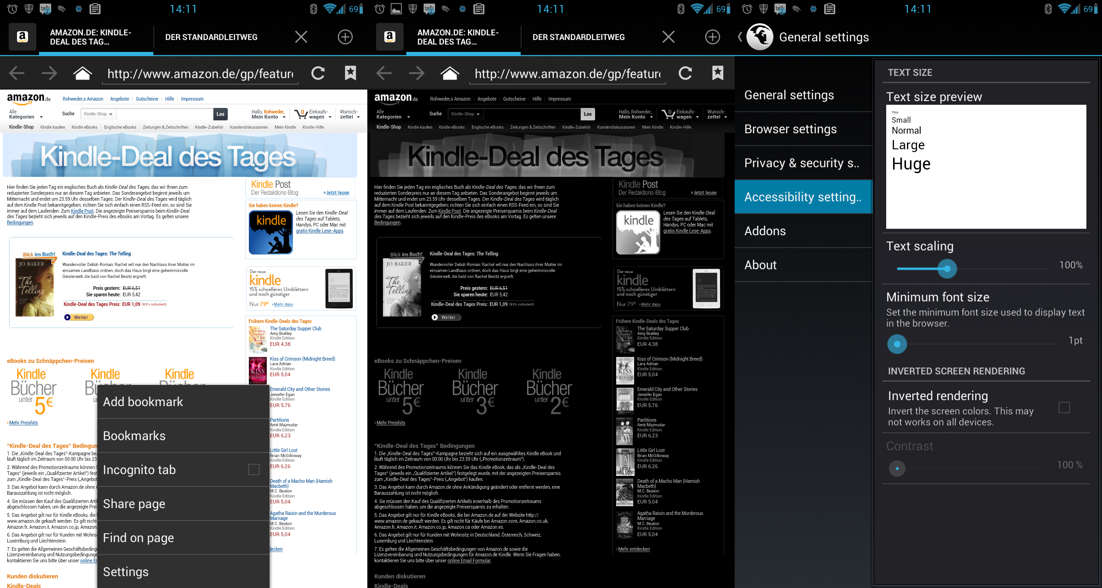The width and height of the screenshot is (1102, 588).
Task: Tap the forward arrow in the left browser toolbar
Action: [x=50, y=73]
